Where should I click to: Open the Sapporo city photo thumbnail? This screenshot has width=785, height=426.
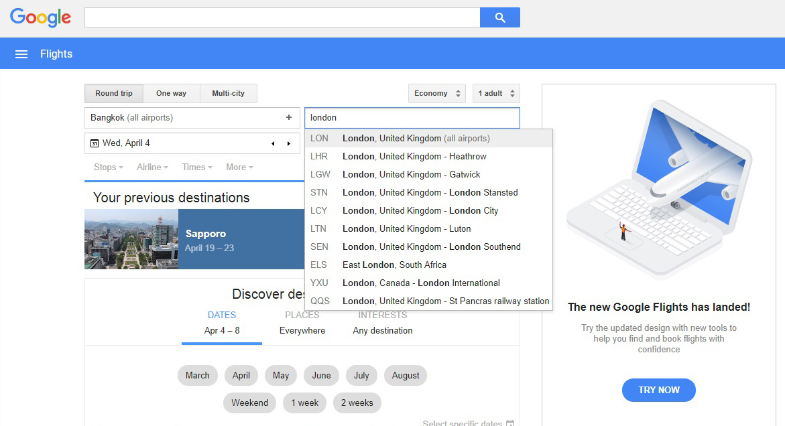tap(131, 239)
